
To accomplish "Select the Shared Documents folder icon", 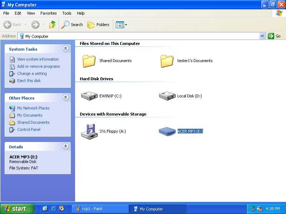I will (89, 61).
